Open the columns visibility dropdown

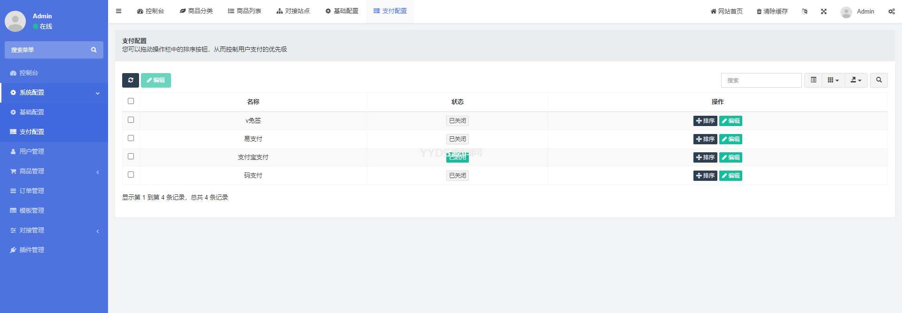tap(833, 80)
